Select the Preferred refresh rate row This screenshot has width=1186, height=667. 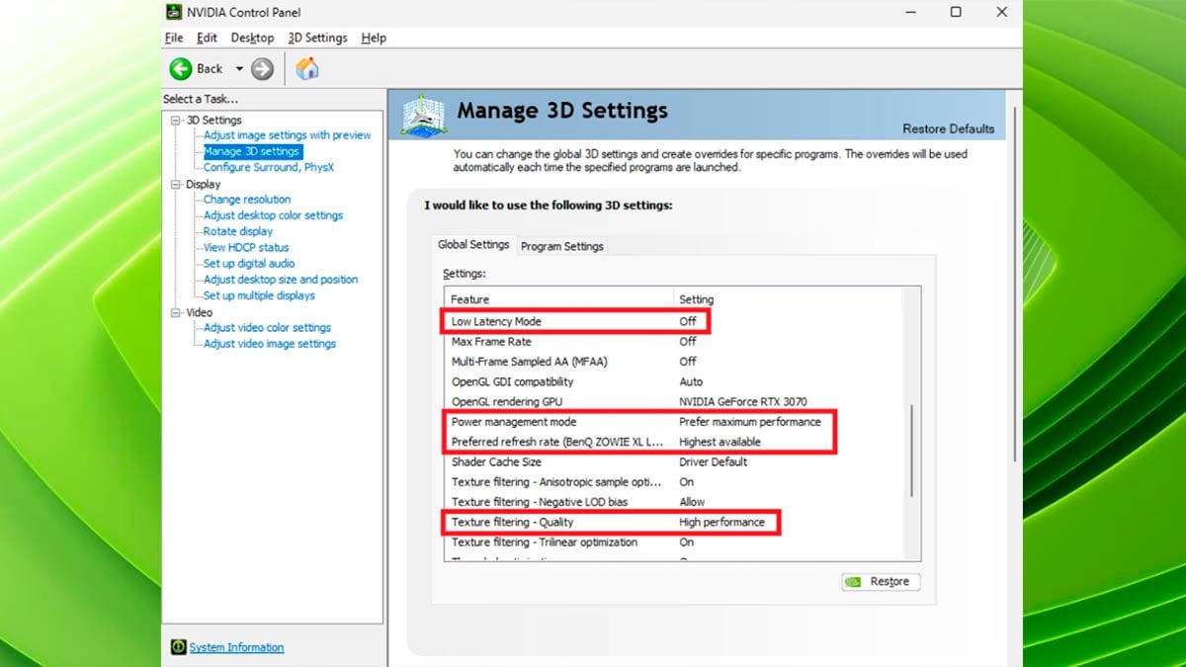pyautogui.click(x=673, y=442)
